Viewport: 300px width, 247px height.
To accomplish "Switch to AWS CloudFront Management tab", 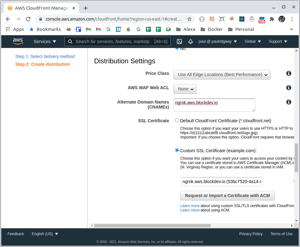I will tap(41, 8).
